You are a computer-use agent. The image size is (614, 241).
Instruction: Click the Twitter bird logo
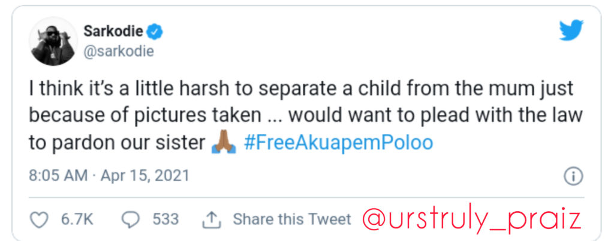(571, 30)
